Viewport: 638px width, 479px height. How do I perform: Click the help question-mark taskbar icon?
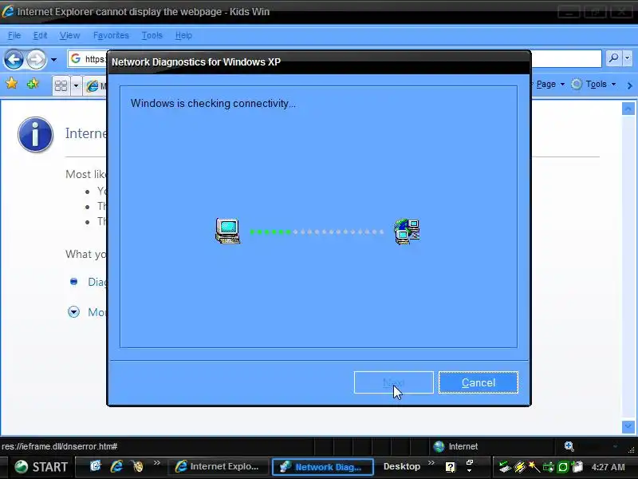(451, 467)
